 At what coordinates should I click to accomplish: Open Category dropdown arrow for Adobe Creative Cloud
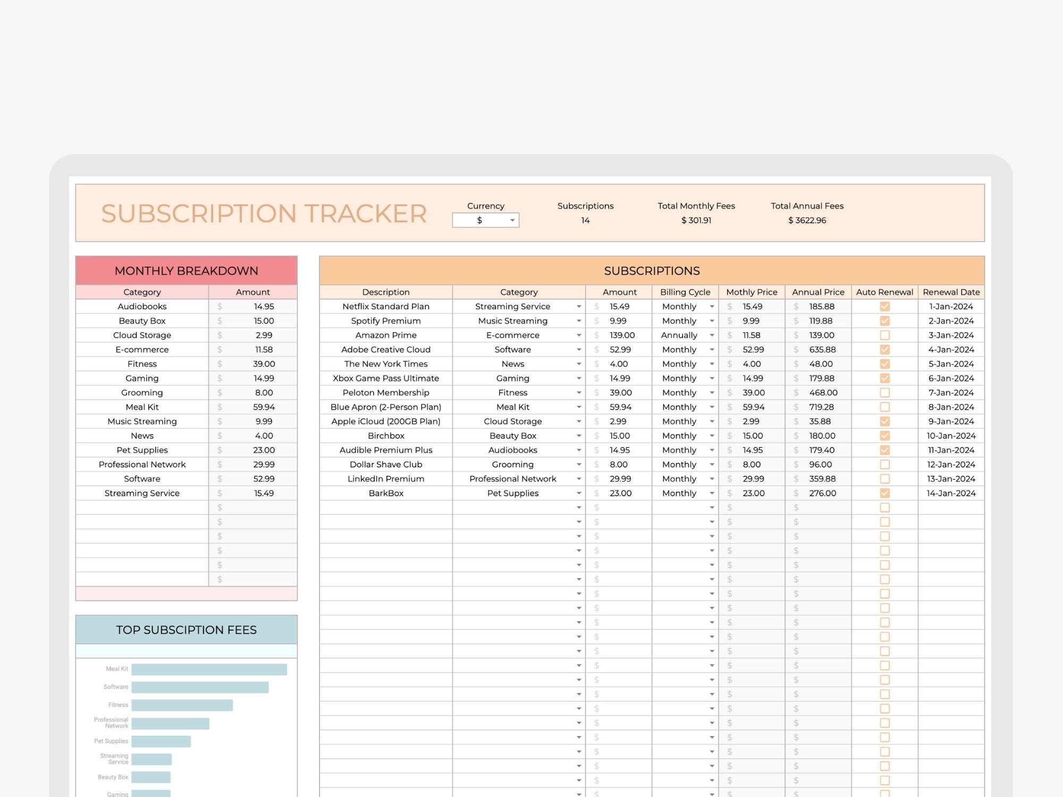point(578,350)
